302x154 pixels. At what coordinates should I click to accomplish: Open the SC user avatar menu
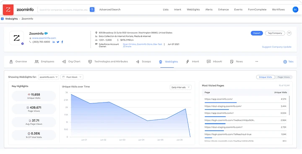point(295,10)
